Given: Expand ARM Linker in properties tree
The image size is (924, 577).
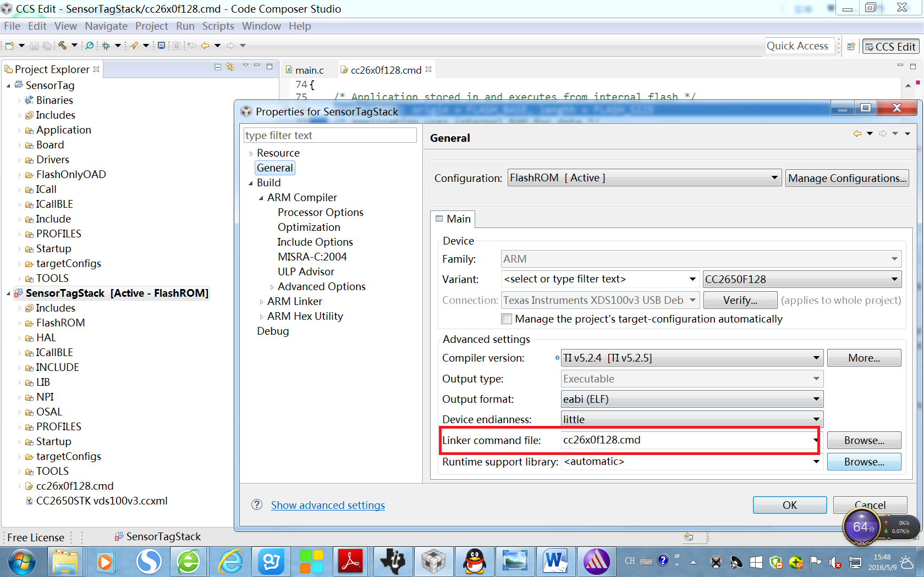Looking at the screenshot, I should (261, 302).
